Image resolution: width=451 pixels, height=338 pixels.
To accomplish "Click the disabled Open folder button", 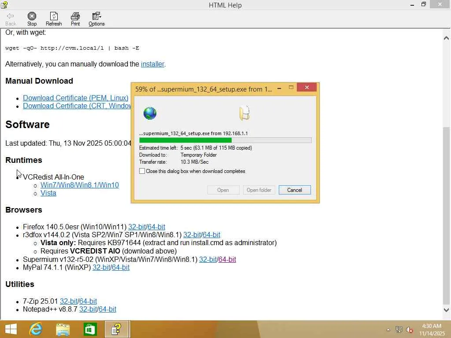I will [259, 190].
